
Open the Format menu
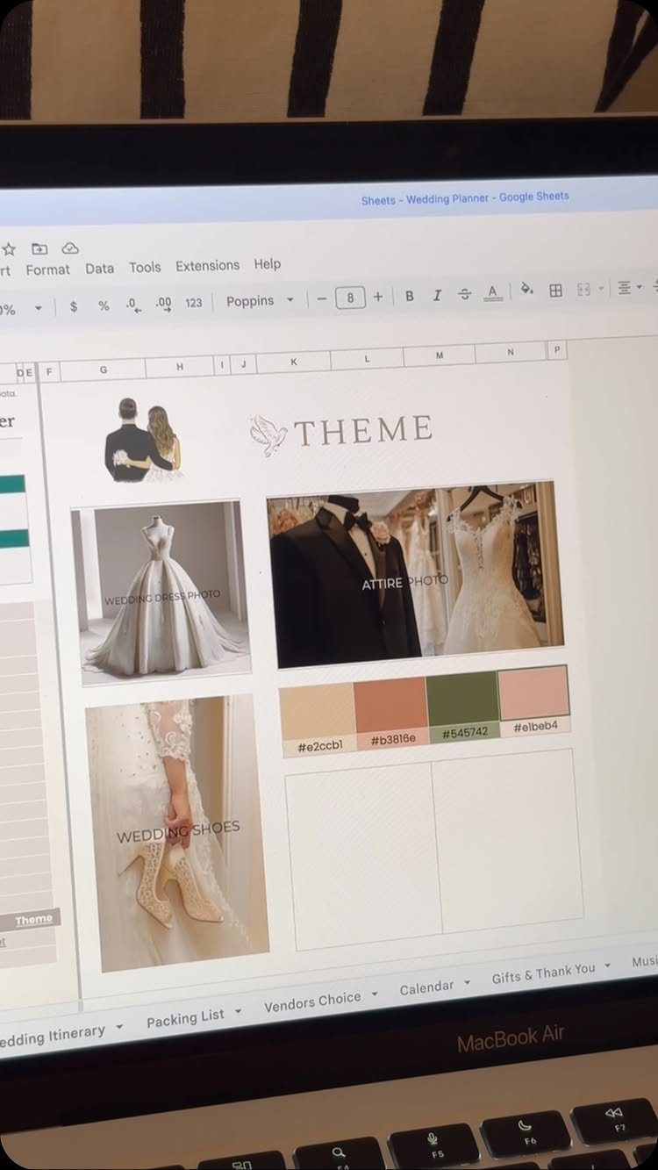47,269
